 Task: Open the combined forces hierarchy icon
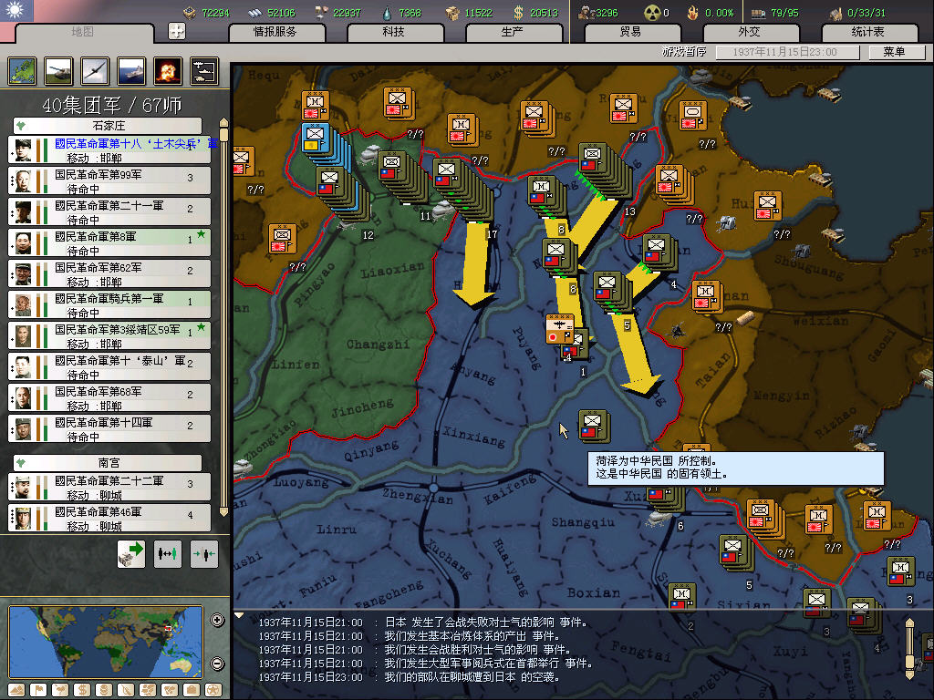[x=203, y=71]
